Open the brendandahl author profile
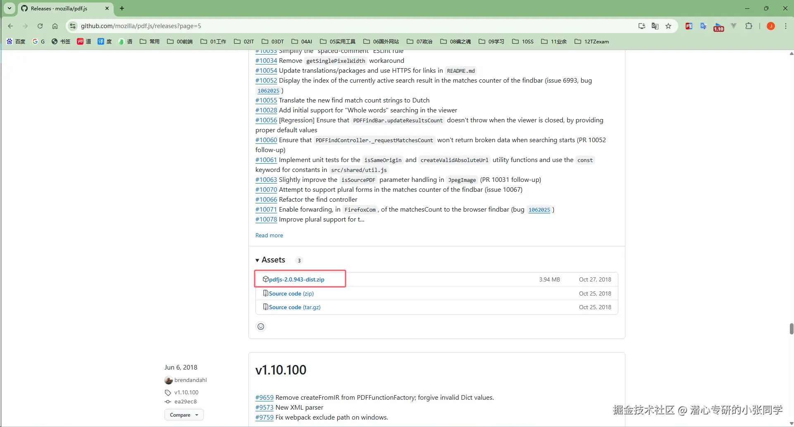Screen dimensions: 794x427 point(191,380)
